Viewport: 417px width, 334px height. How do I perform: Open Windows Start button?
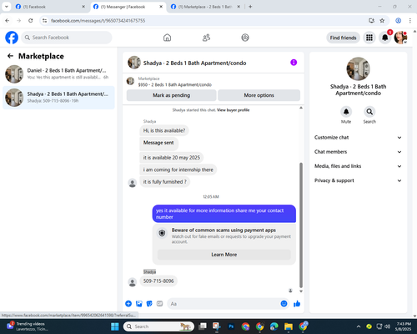pos(115,326)
